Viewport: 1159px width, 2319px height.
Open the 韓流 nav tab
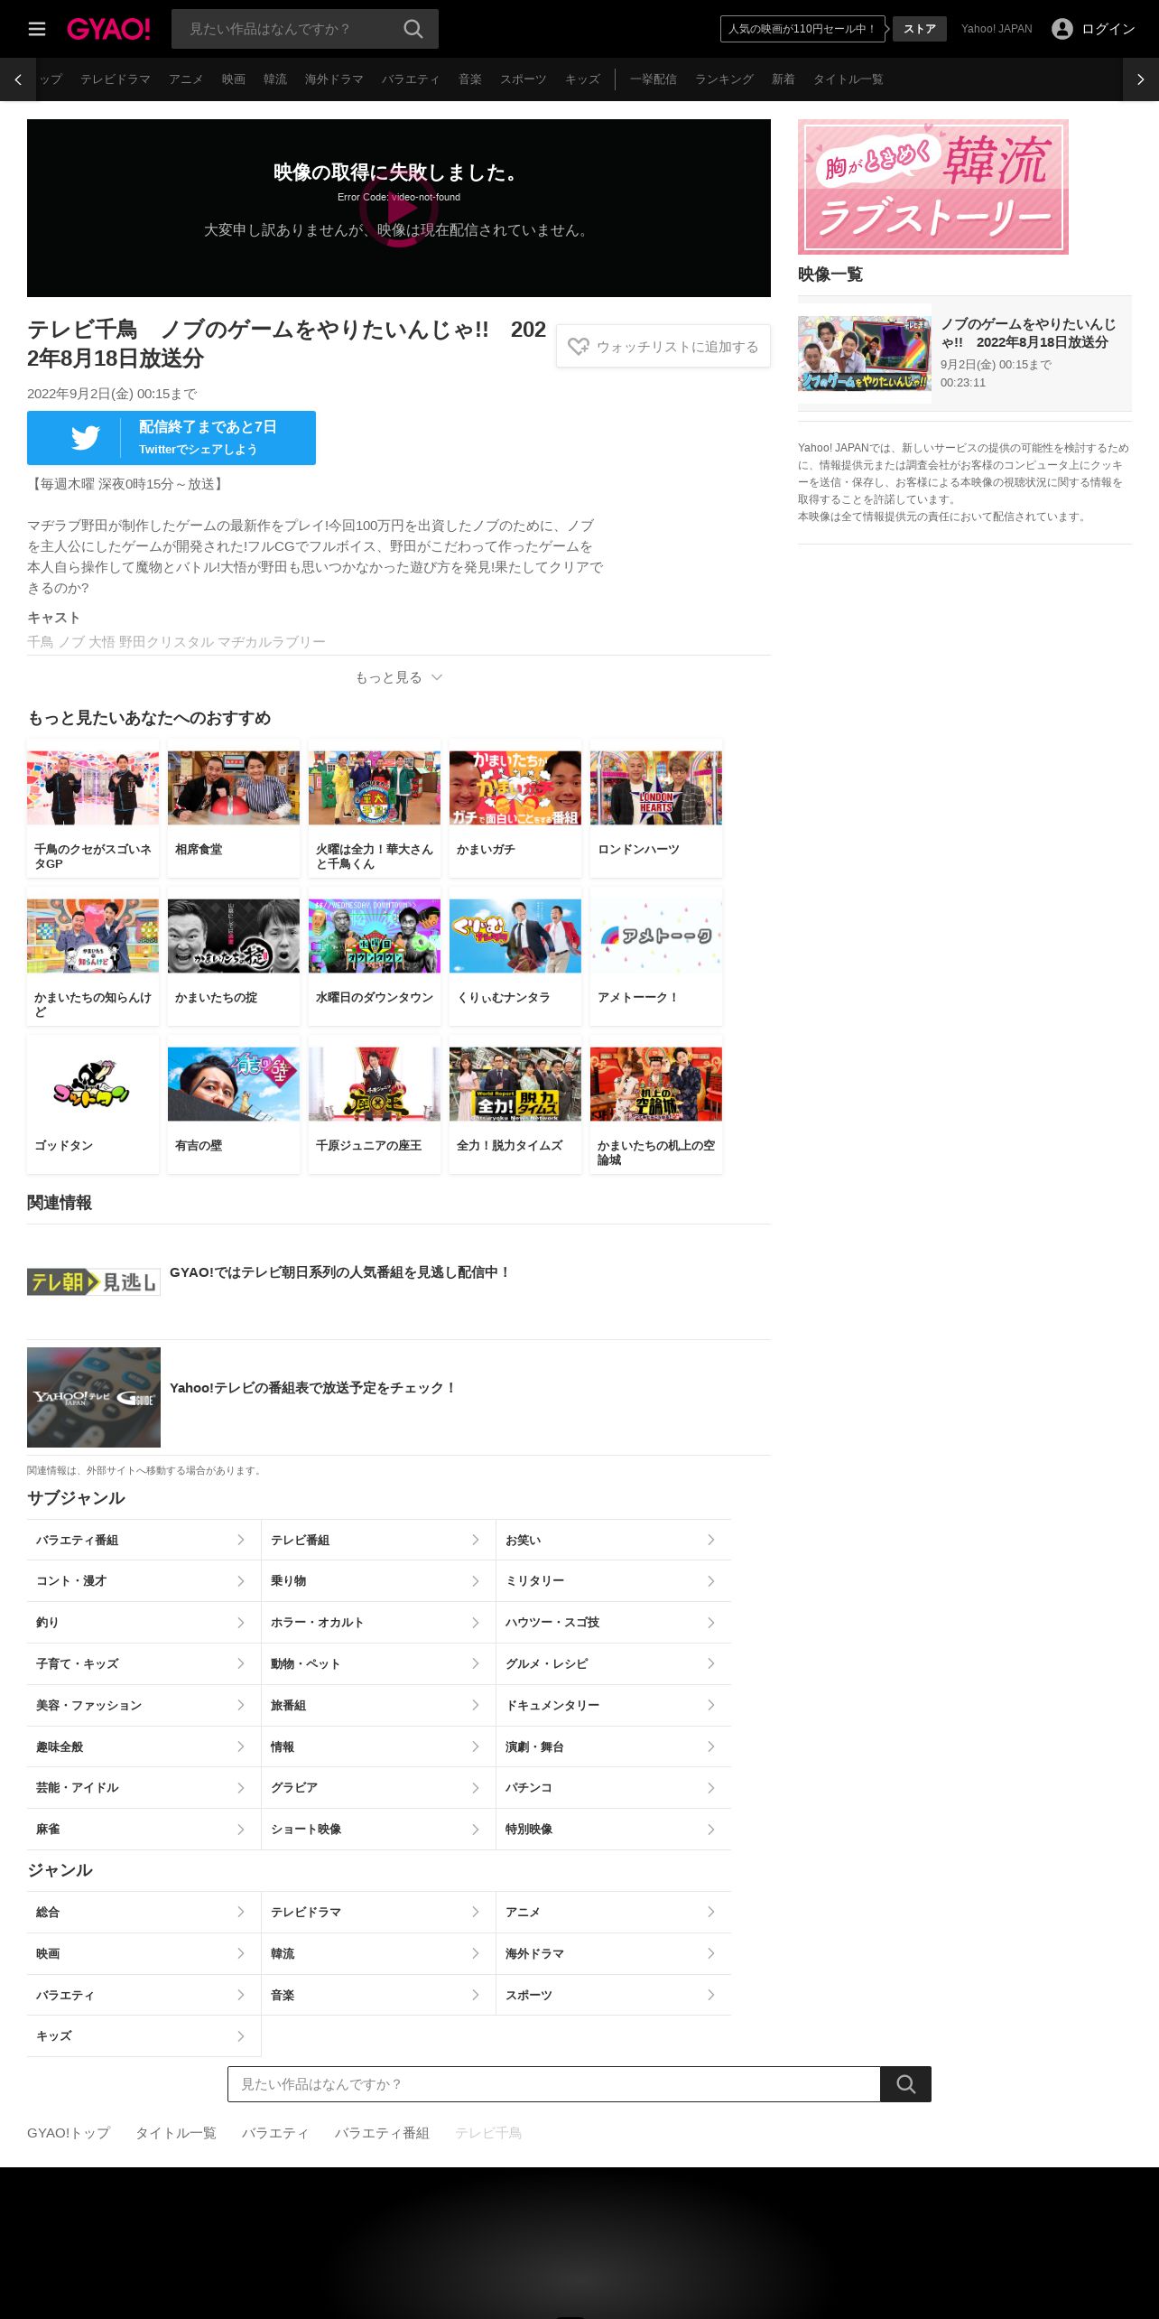click(275, 79)
